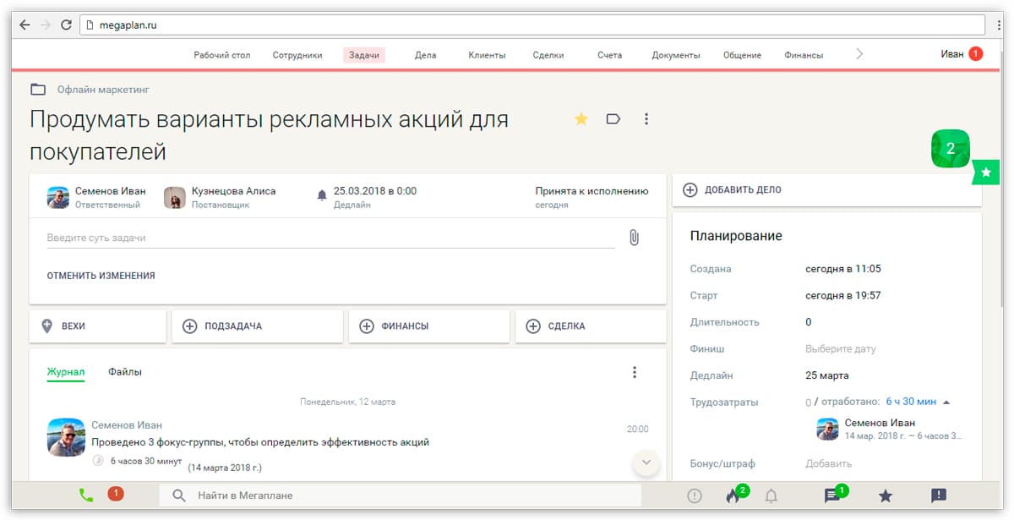Open the calls phone icon in bottom bar

[86, 495]
